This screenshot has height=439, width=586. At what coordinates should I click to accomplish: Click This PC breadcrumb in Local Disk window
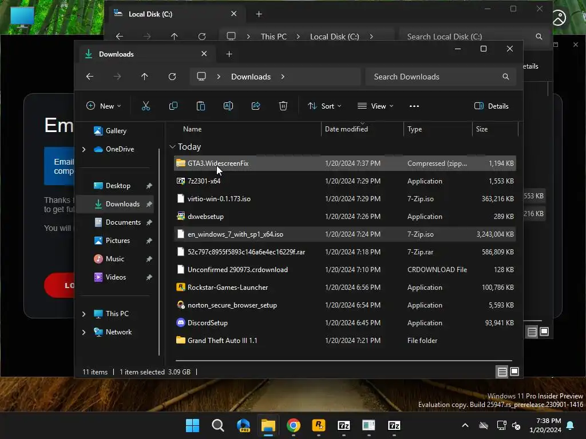(274, 37)
